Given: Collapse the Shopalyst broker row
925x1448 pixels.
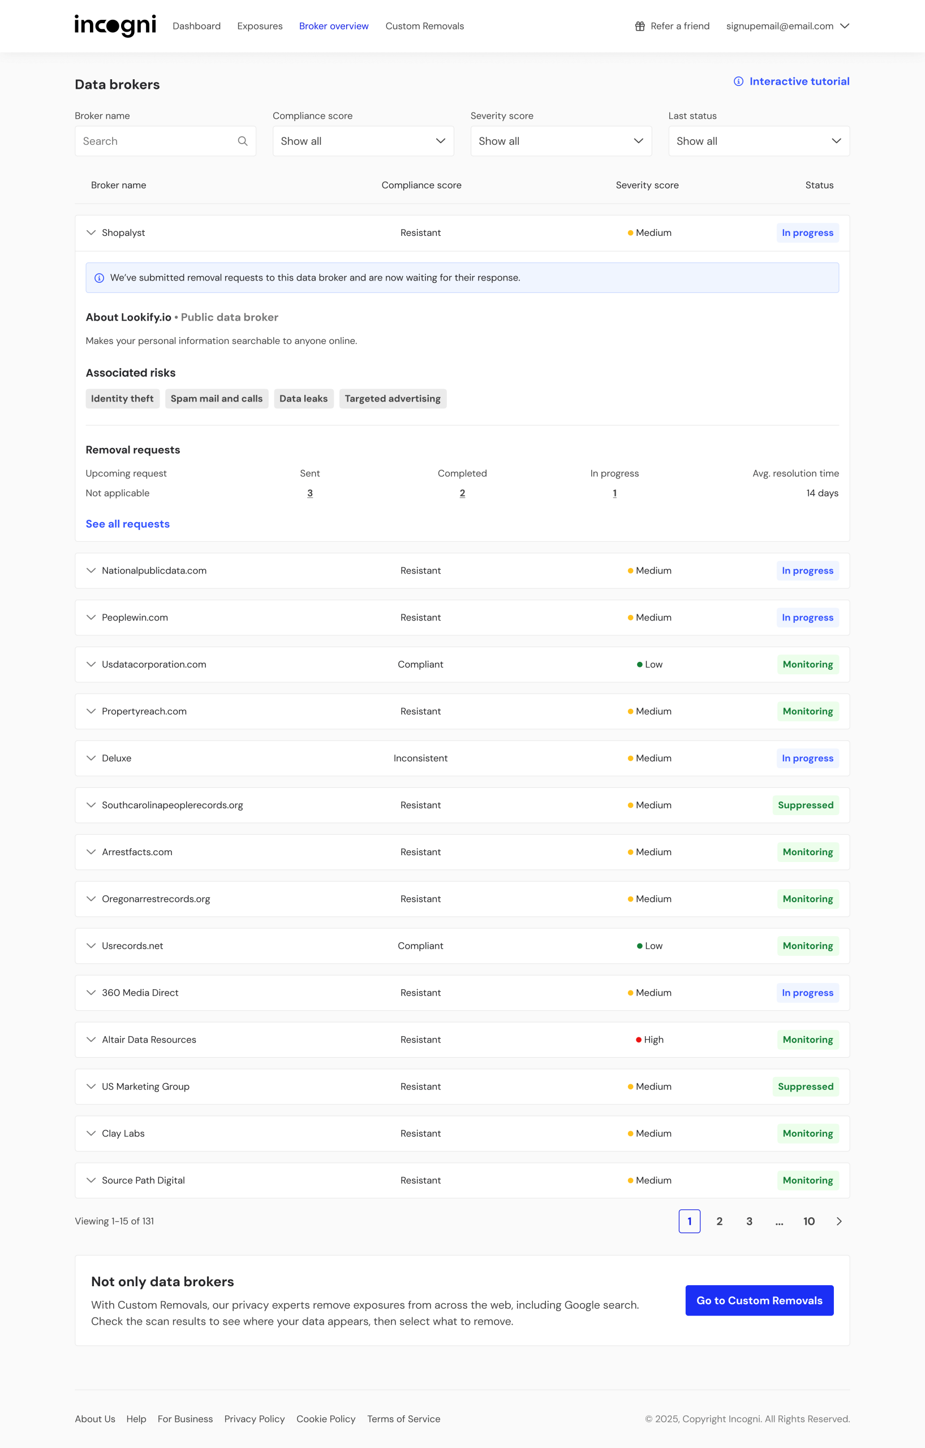Looking at the screenshot, I should click(x=91, y=232).
